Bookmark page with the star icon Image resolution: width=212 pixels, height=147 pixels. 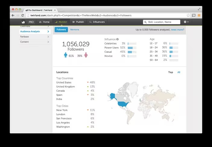pyautogui.click(x=188, y=15)
